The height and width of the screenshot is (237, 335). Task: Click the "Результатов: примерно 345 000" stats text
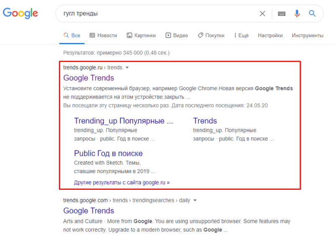116,53
